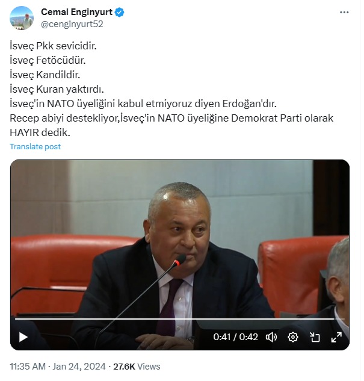This screenshot has height=381, width=364.
Task: Click the HAYIR dedik line of the post
Action: 40,132
